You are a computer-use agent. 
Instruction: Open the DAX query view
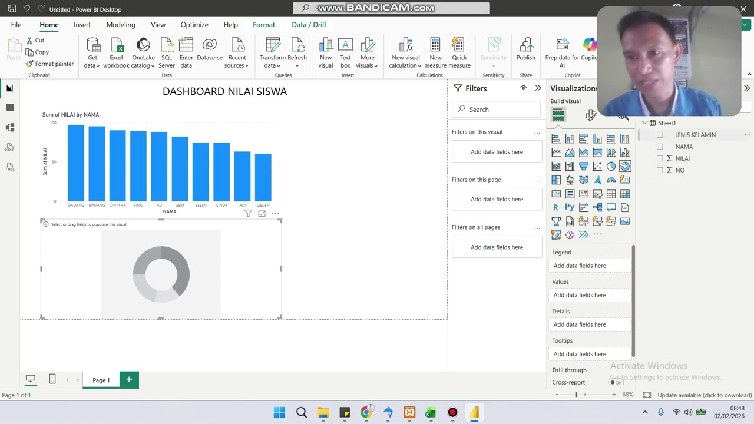[9, 147]
